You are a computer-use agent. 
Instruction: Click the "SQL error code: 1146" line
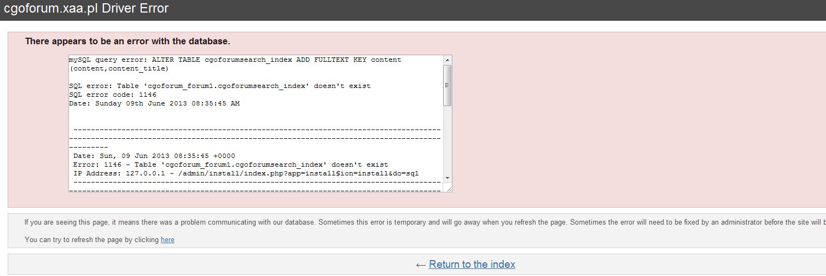pyautogui.click(x=113, y=95)
